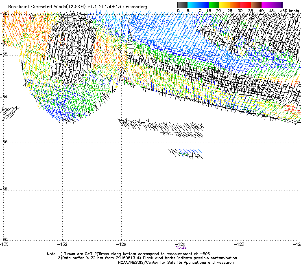Click the -56 latitude axis label
The width and height of the screenshot is (301, 265).
click(x=4, y=141)
